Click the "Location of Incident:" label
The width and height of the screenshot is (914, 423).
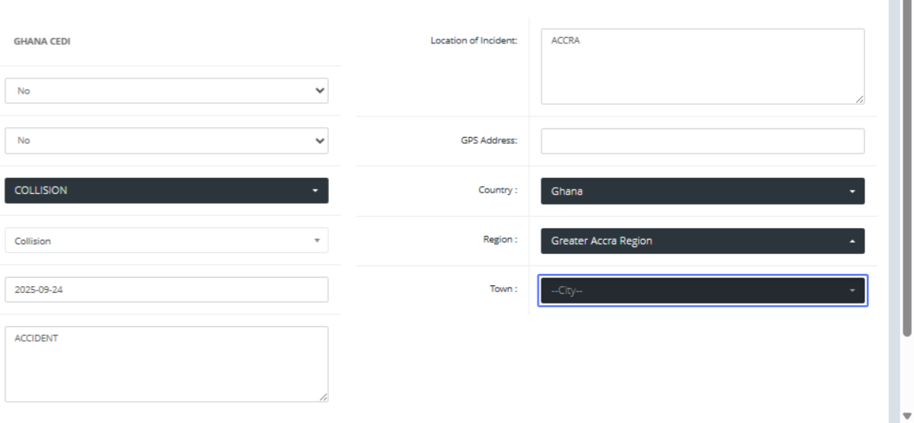tap(474, 40)
